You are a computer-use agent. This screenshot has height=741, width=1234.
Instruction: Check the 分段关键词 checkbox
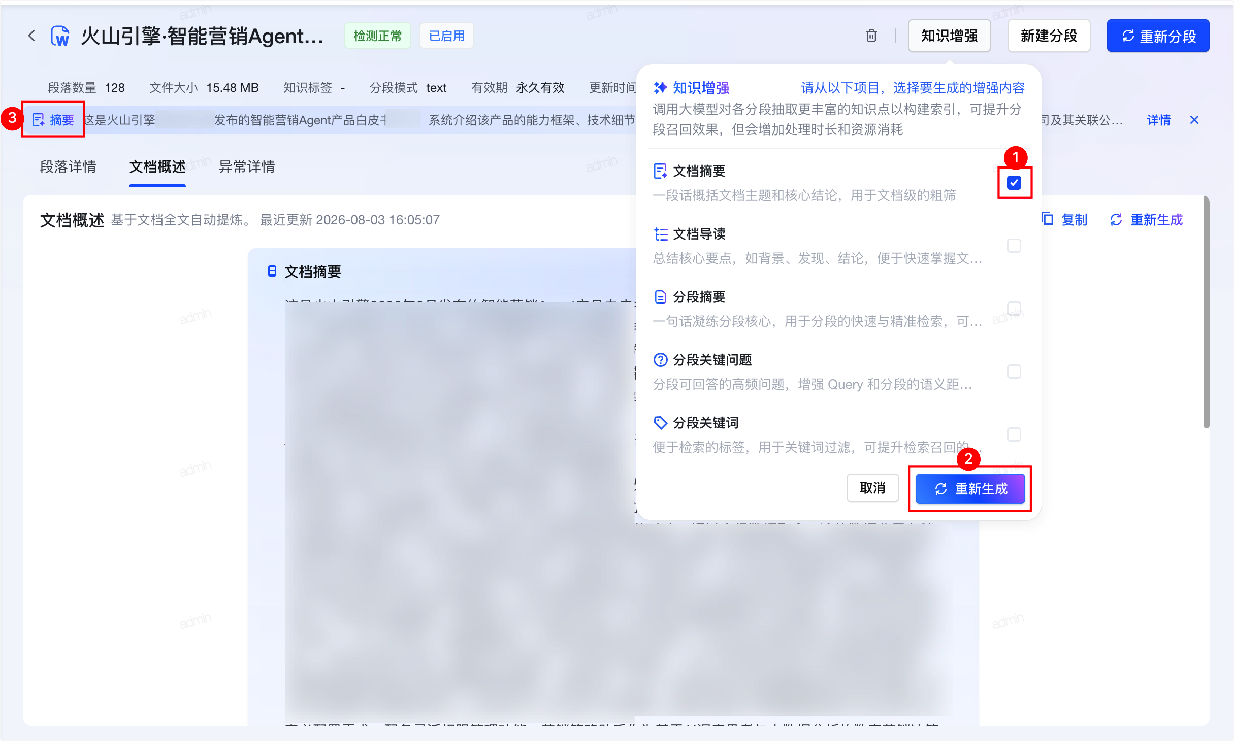click(x=1014, y=434)
